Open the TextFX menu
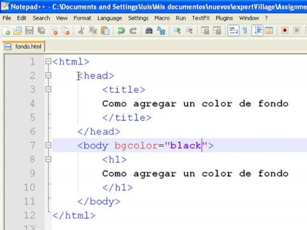 (201, 19)
